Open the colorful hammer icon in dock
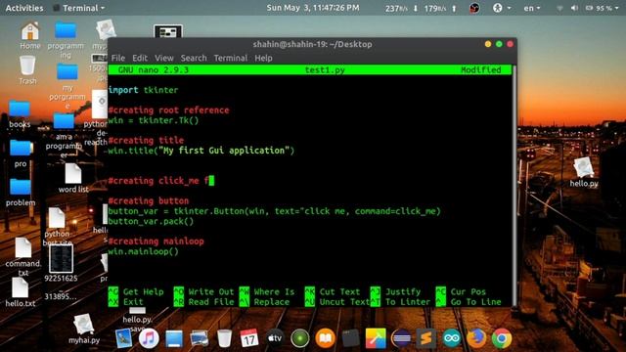Screen dimensions: 626x352 click(376, 338)
